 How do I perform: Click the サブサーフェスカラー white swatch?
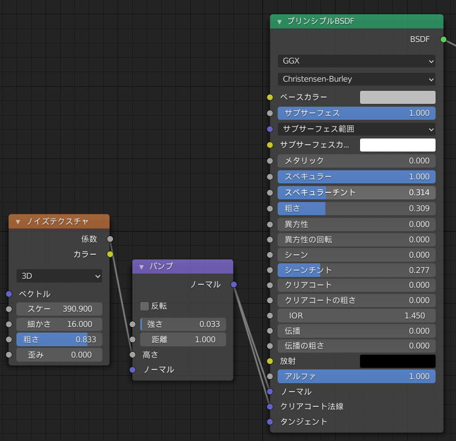coord(398,145)
